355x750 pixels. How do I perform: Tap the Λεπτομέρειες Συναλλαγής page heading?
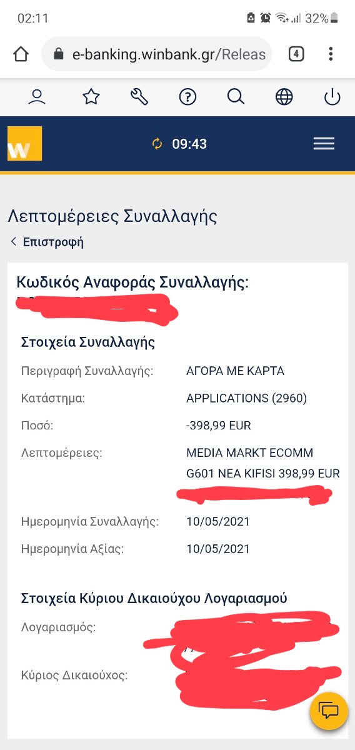tap(112, 216)
